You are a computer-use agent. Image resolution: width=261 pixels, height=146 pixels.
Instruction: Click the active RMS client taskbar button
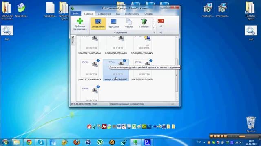coord(135,142)
